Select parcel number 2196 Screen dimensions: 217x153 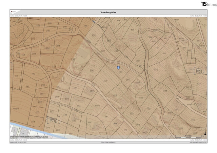pos(92,70)
